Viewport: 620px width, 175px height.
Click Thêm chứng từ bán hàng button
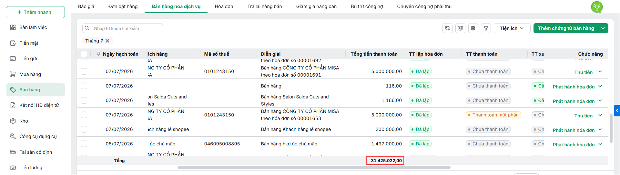click(x=566, y=28)
